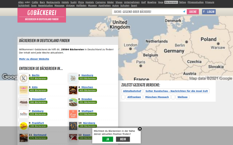Open the Duisburg city link
The image size is (233, 145).
(38, 111)
